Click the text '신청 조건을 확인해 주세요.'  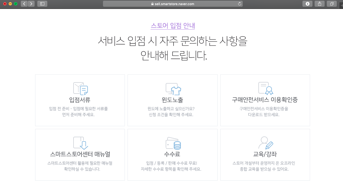171,115
